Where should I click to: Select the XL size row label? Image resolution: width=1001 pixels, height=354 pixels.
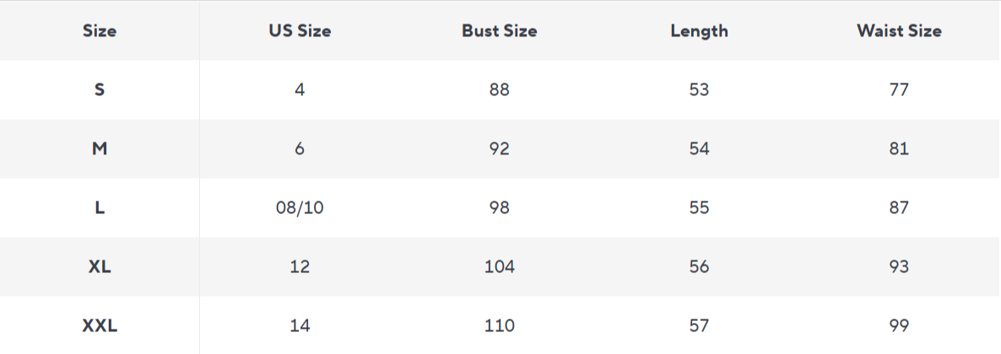[100, 266]
